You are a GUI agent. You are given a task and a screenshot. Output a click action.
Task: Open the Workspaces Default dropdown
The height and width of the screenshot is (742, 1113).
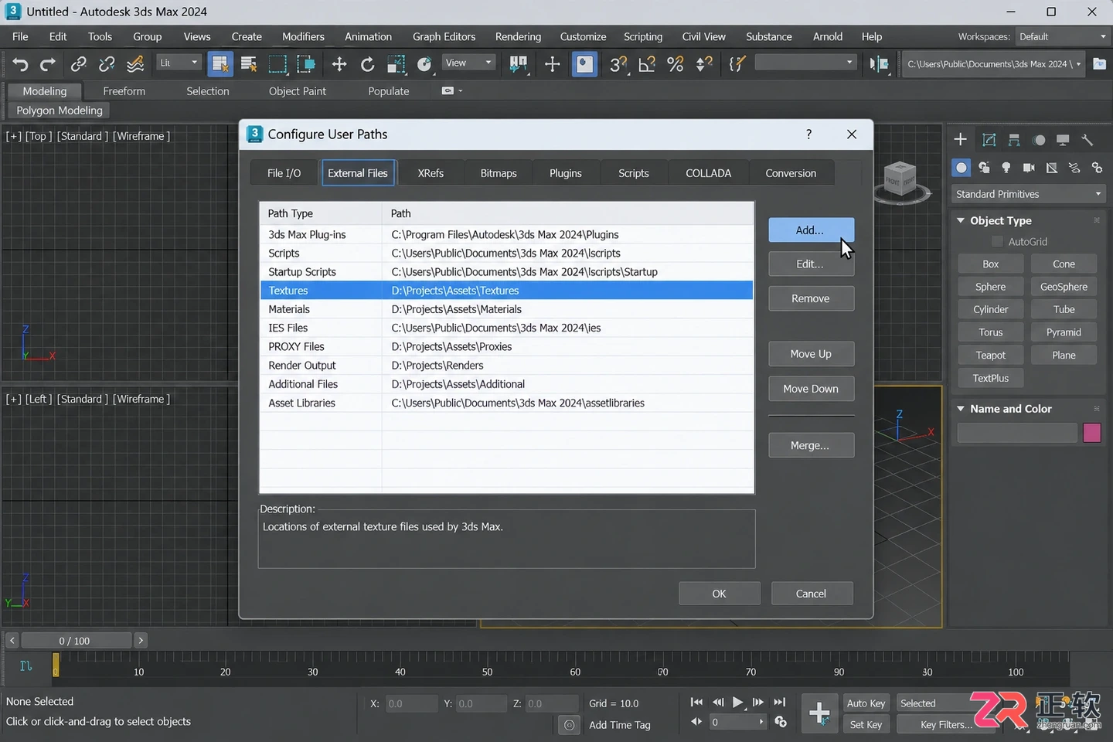[1062, 36]
